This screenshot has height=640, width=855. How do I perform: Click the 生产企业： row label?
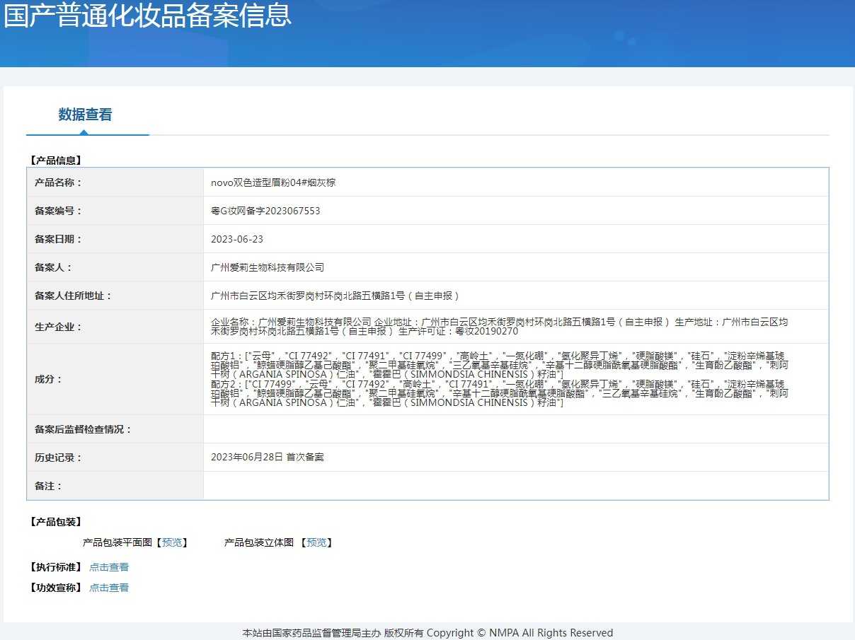point(58,327)
